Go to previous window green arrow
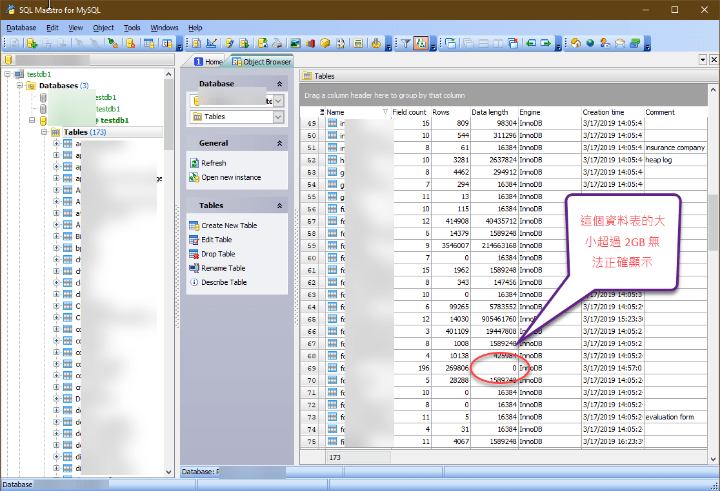Image resolution: width=720 pixels, height=491 pixels. pos(531,44)
